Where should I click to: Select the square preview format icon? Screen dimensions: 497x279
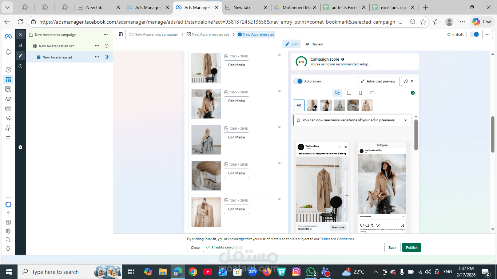[349, 93]
